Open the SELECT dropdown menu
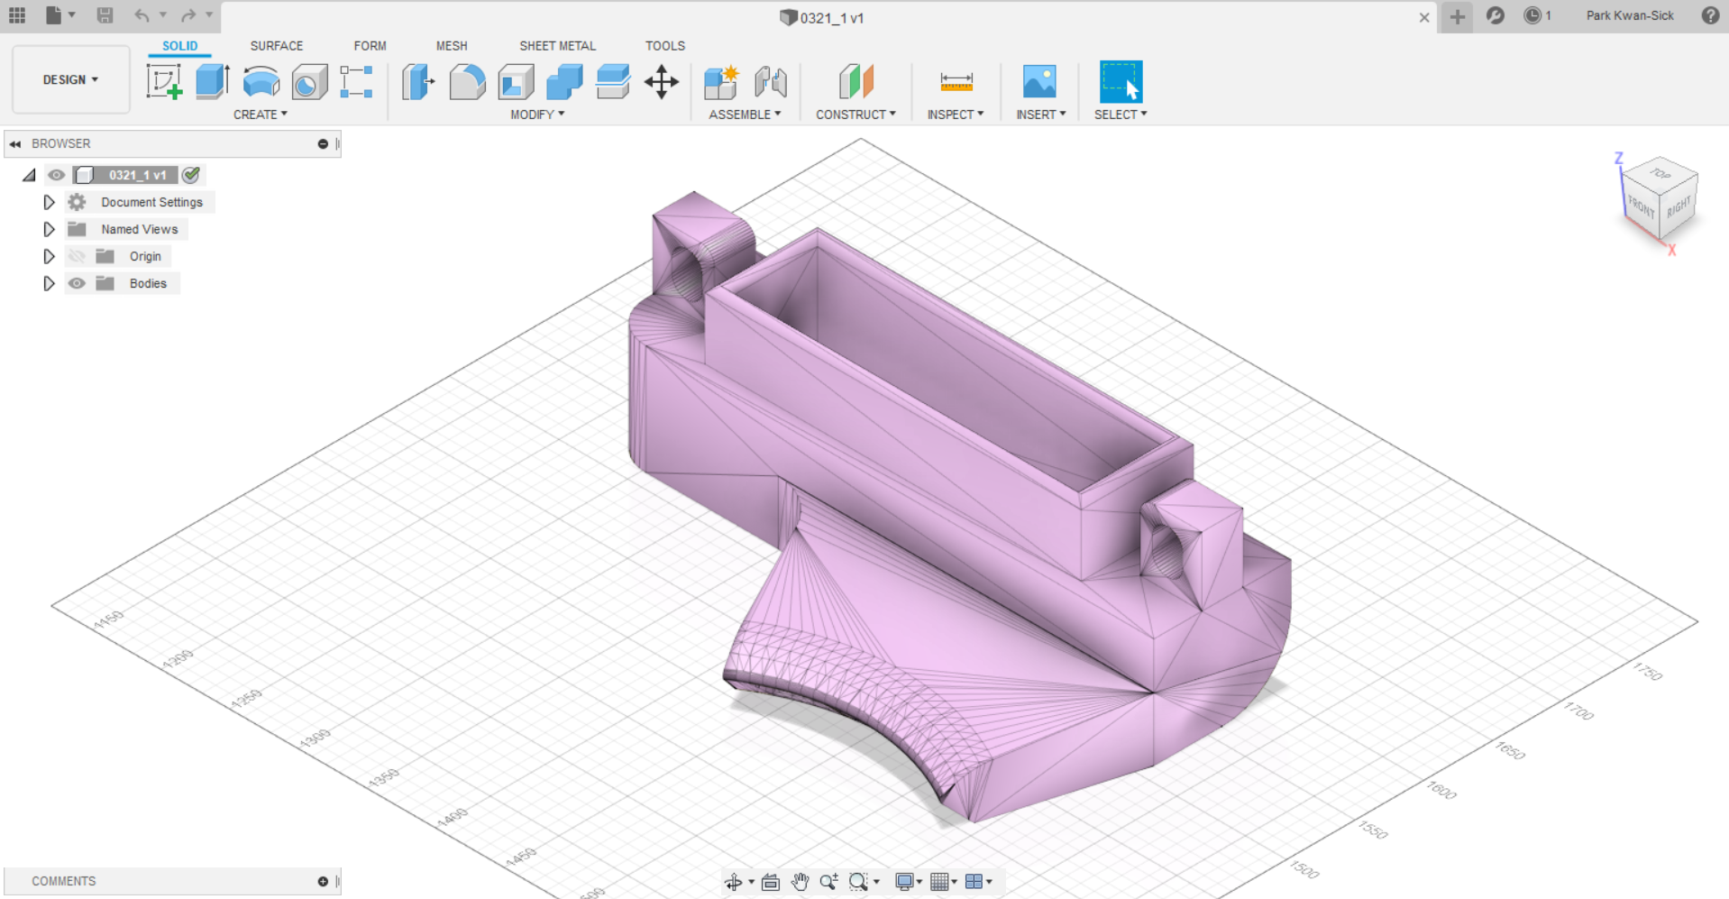The height and width of the screenshot is (899, 1729). pos(1121,115)
